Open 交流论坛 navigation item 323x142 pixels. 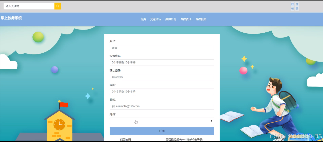(156, 19)
